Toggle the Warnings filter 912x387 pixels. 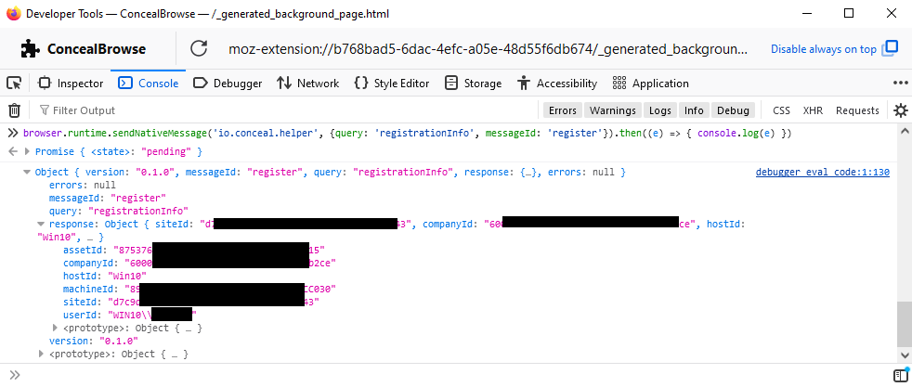612,110
